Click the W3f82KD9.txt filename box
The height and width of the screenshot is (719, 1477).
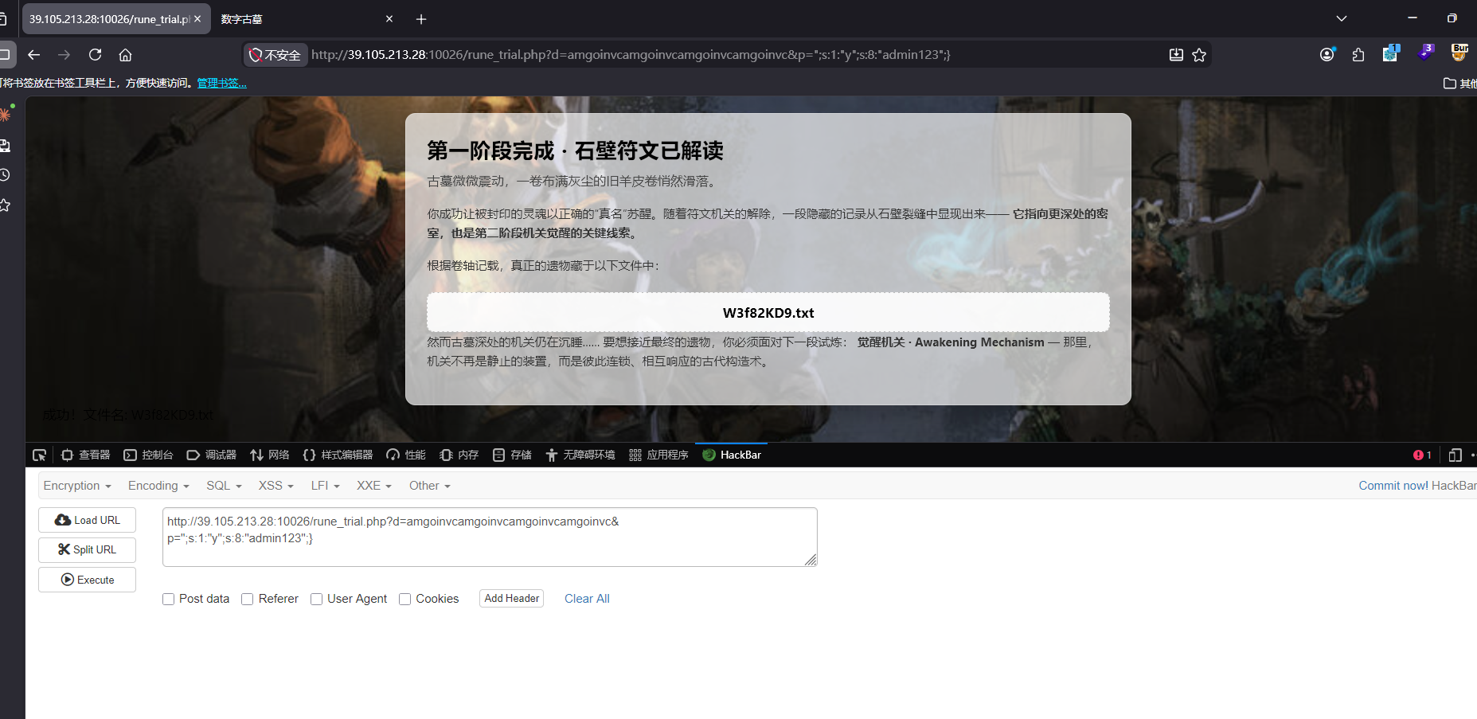(768, 313)
